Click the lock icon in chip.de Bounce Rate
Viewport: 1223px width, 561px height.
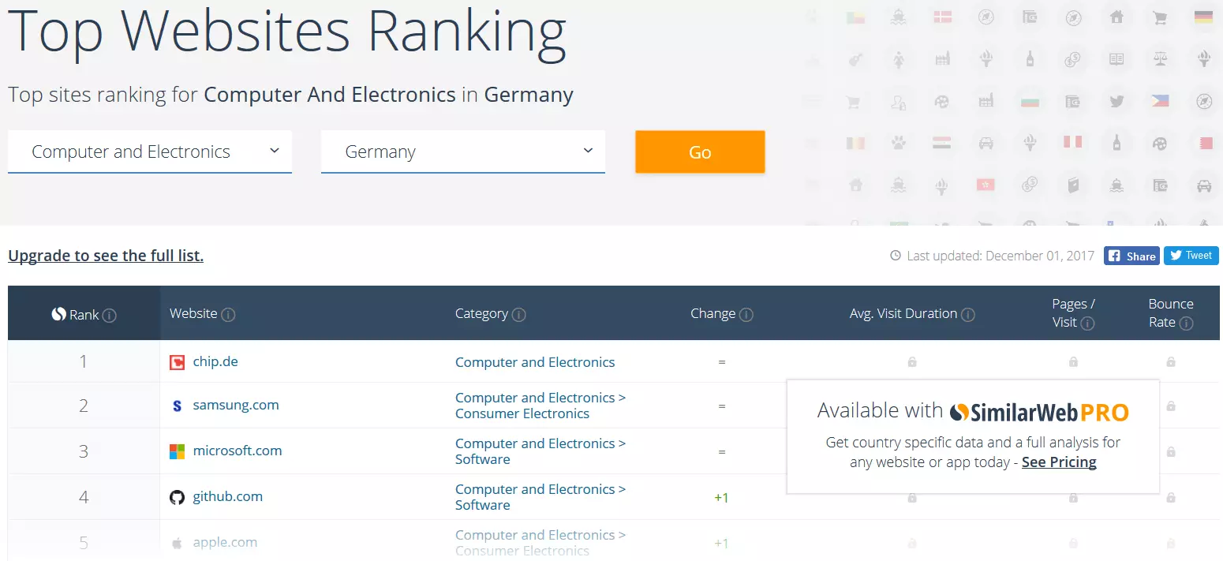pyautogui.click(x=1171, y=362)
